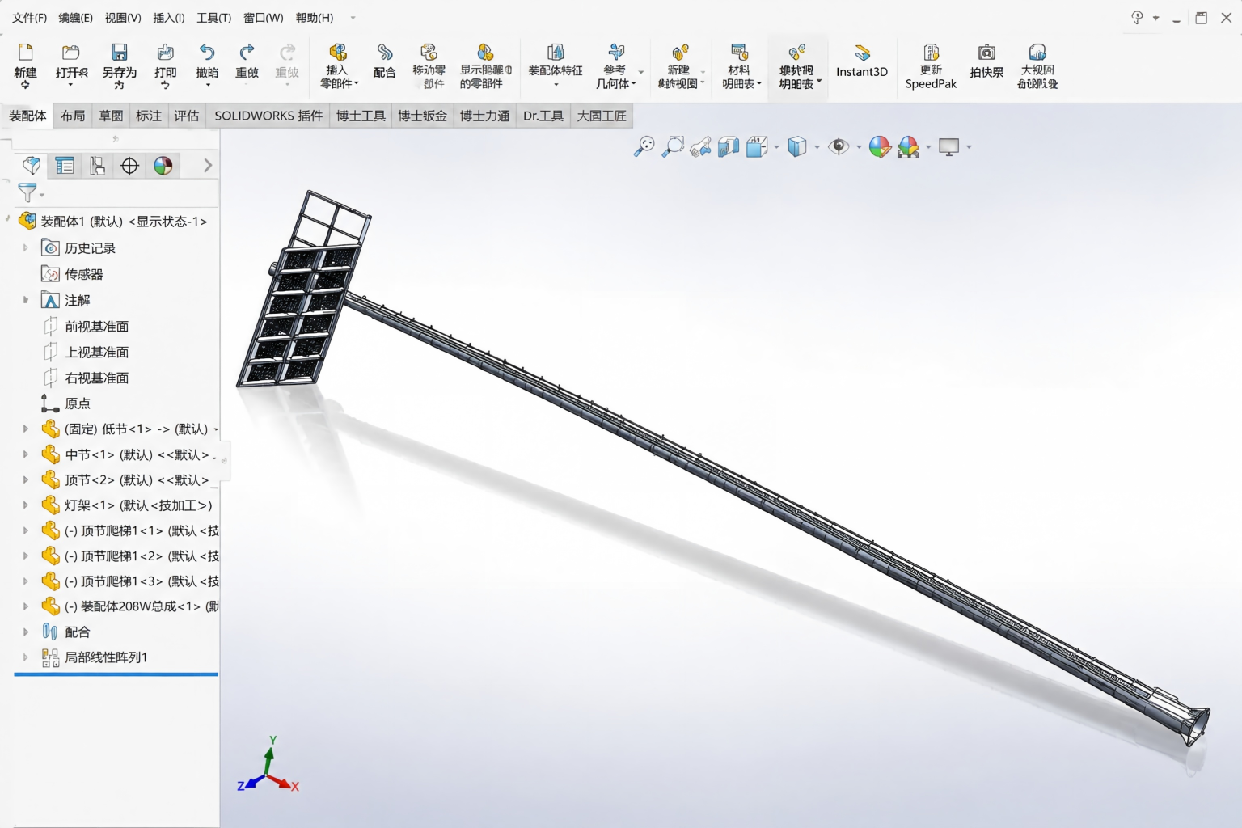Image resolution: width=1242 pixels, height=828 pixels.
Task: Open the 帮助(H) menu
Action: pyautogui.click(x=315, y=18)
